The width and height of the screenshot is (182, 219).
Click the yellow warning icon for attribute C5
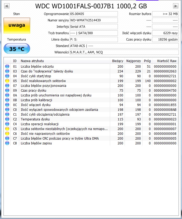7,129
